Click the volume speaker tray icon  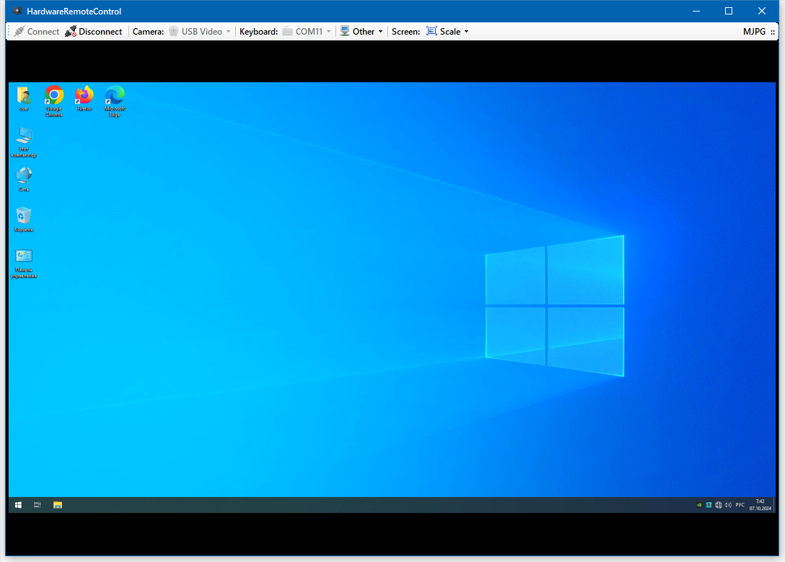[728, 505]
